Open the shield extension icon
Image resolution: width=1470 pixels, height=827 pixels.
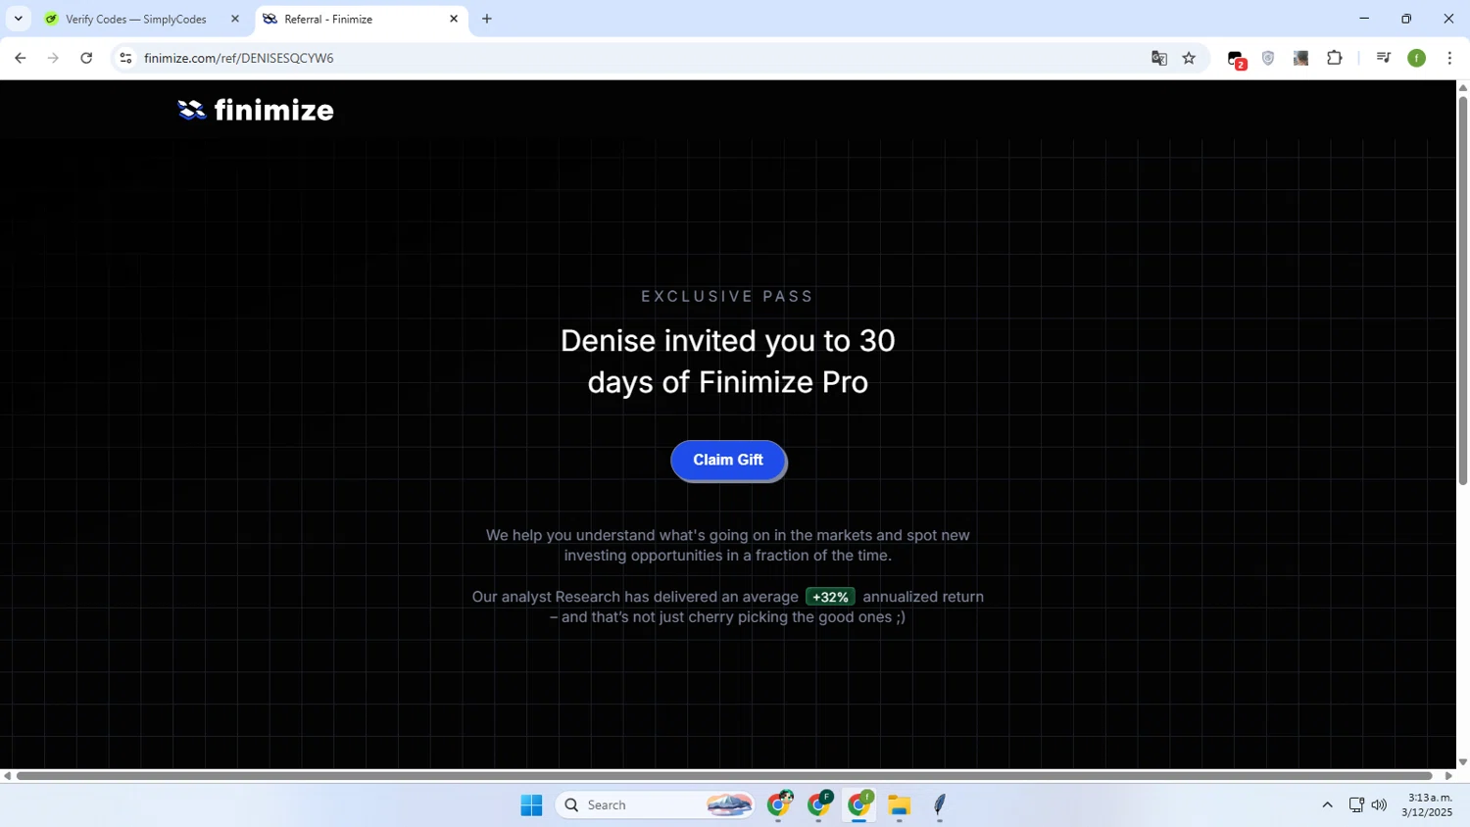pyautogui.click(x=1268, y=58)
